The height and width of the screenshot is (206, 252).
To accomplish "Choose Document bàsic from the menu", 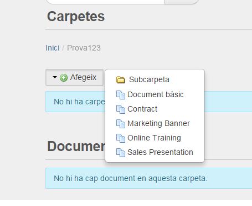I will coord(155,94).
